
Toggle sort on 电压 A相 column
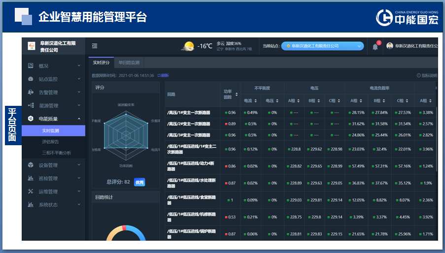(299, 100)
